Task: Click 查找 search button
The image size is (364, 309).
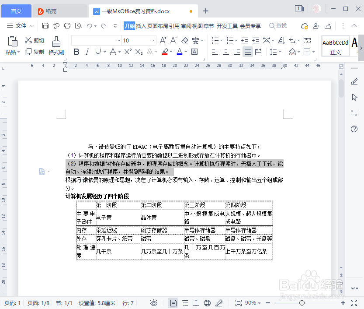Action: point(278,26)
